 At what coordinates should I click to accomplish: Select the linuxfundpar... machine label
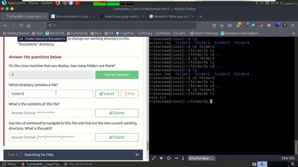coord(202,158)
